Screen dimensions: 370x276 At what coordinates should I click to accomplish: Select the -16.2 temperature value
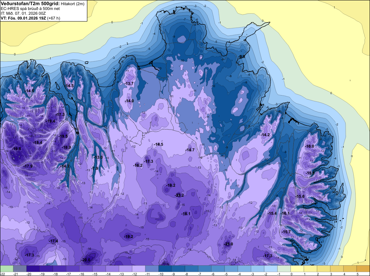138,165
